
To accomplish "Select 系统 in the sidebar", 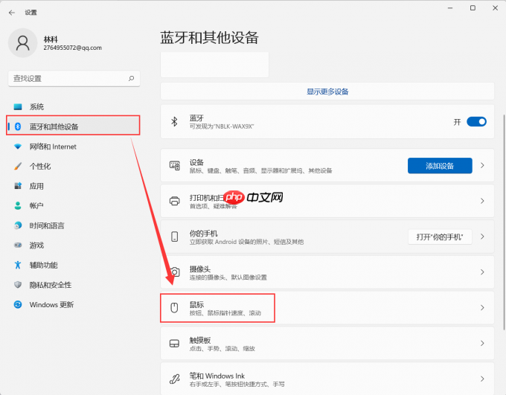I will 73,106.
